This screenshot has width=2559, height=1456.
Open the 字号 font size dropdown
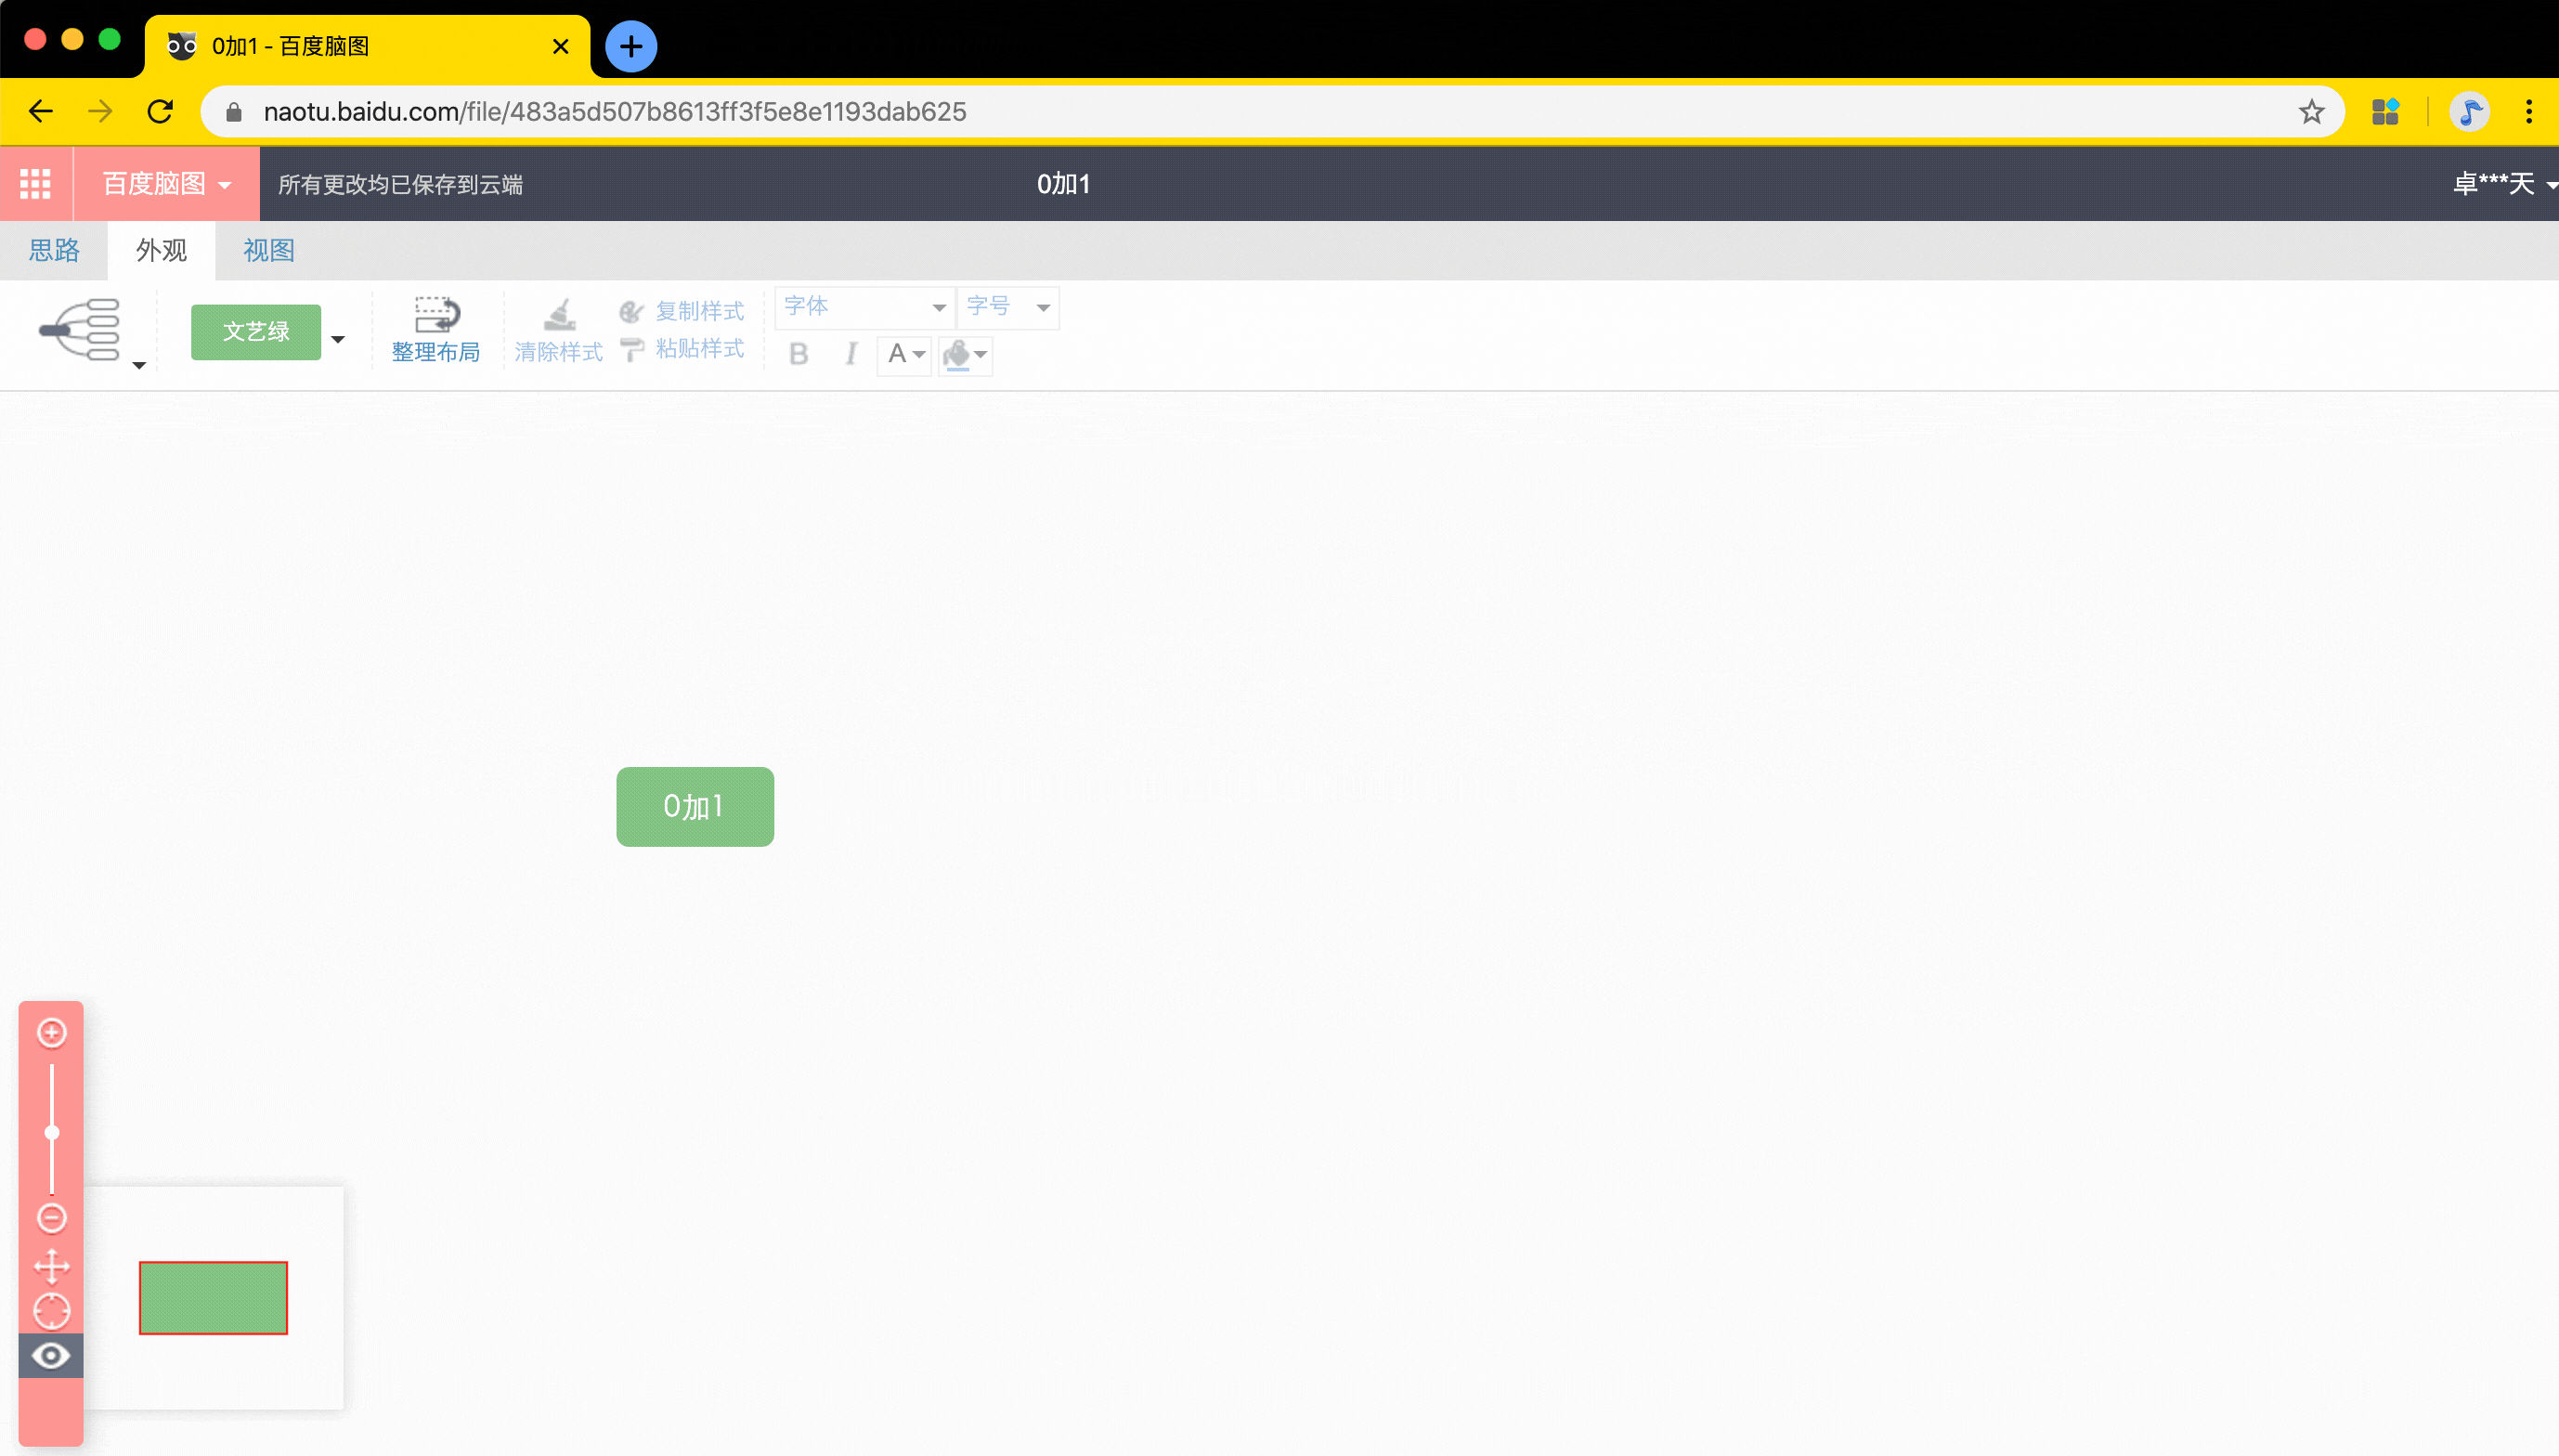(x=1007, y=307)
